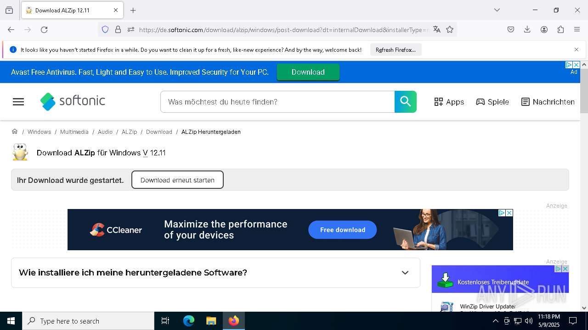Click the Firefox taskbar icon
The image size is (588, 330).
[x=234, y=321]
